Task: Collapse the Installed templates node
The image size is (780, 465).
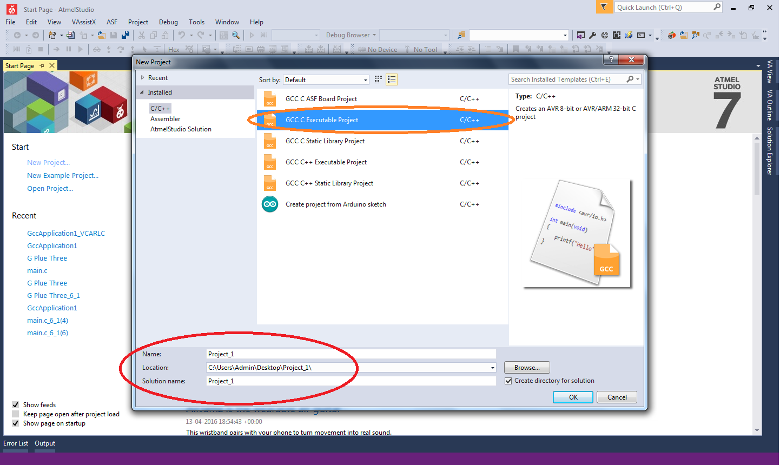Action: [x=142, y=92]
